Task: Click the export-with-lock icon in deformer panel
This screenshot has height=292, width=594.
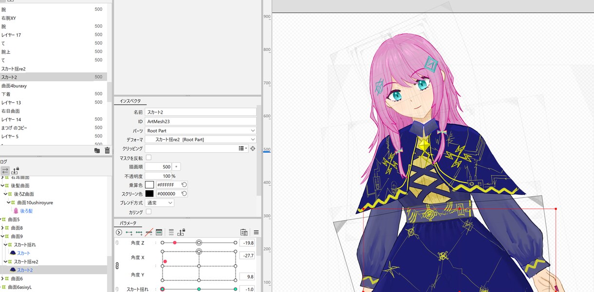Action: coord(15,170)
